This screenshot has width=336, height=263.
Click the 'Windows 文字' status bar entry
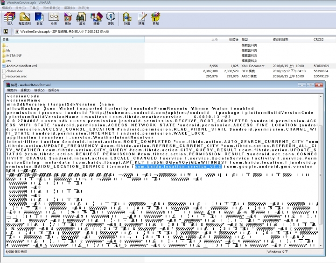[x=278, y=252]
